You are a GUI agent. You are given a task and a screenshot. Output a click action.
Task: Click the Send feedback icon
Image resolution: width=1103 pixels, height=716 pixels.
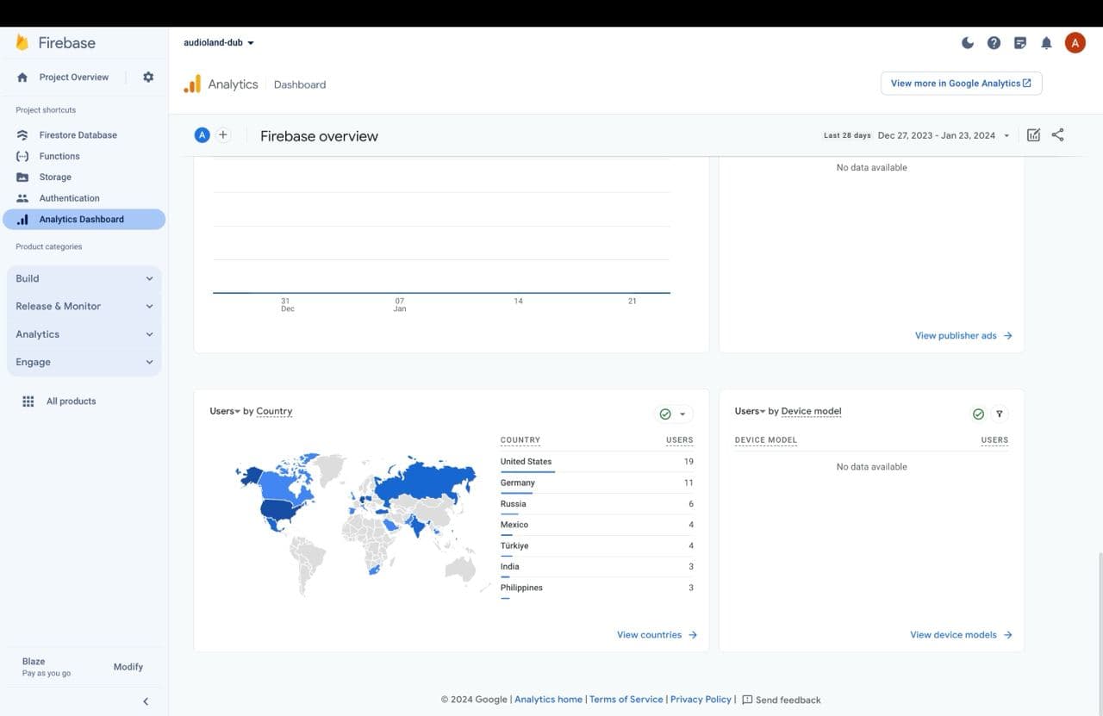point(747,700)
